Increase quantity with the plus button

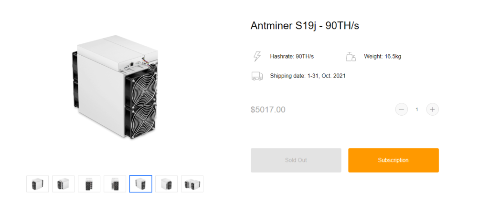tap(432, 110)
